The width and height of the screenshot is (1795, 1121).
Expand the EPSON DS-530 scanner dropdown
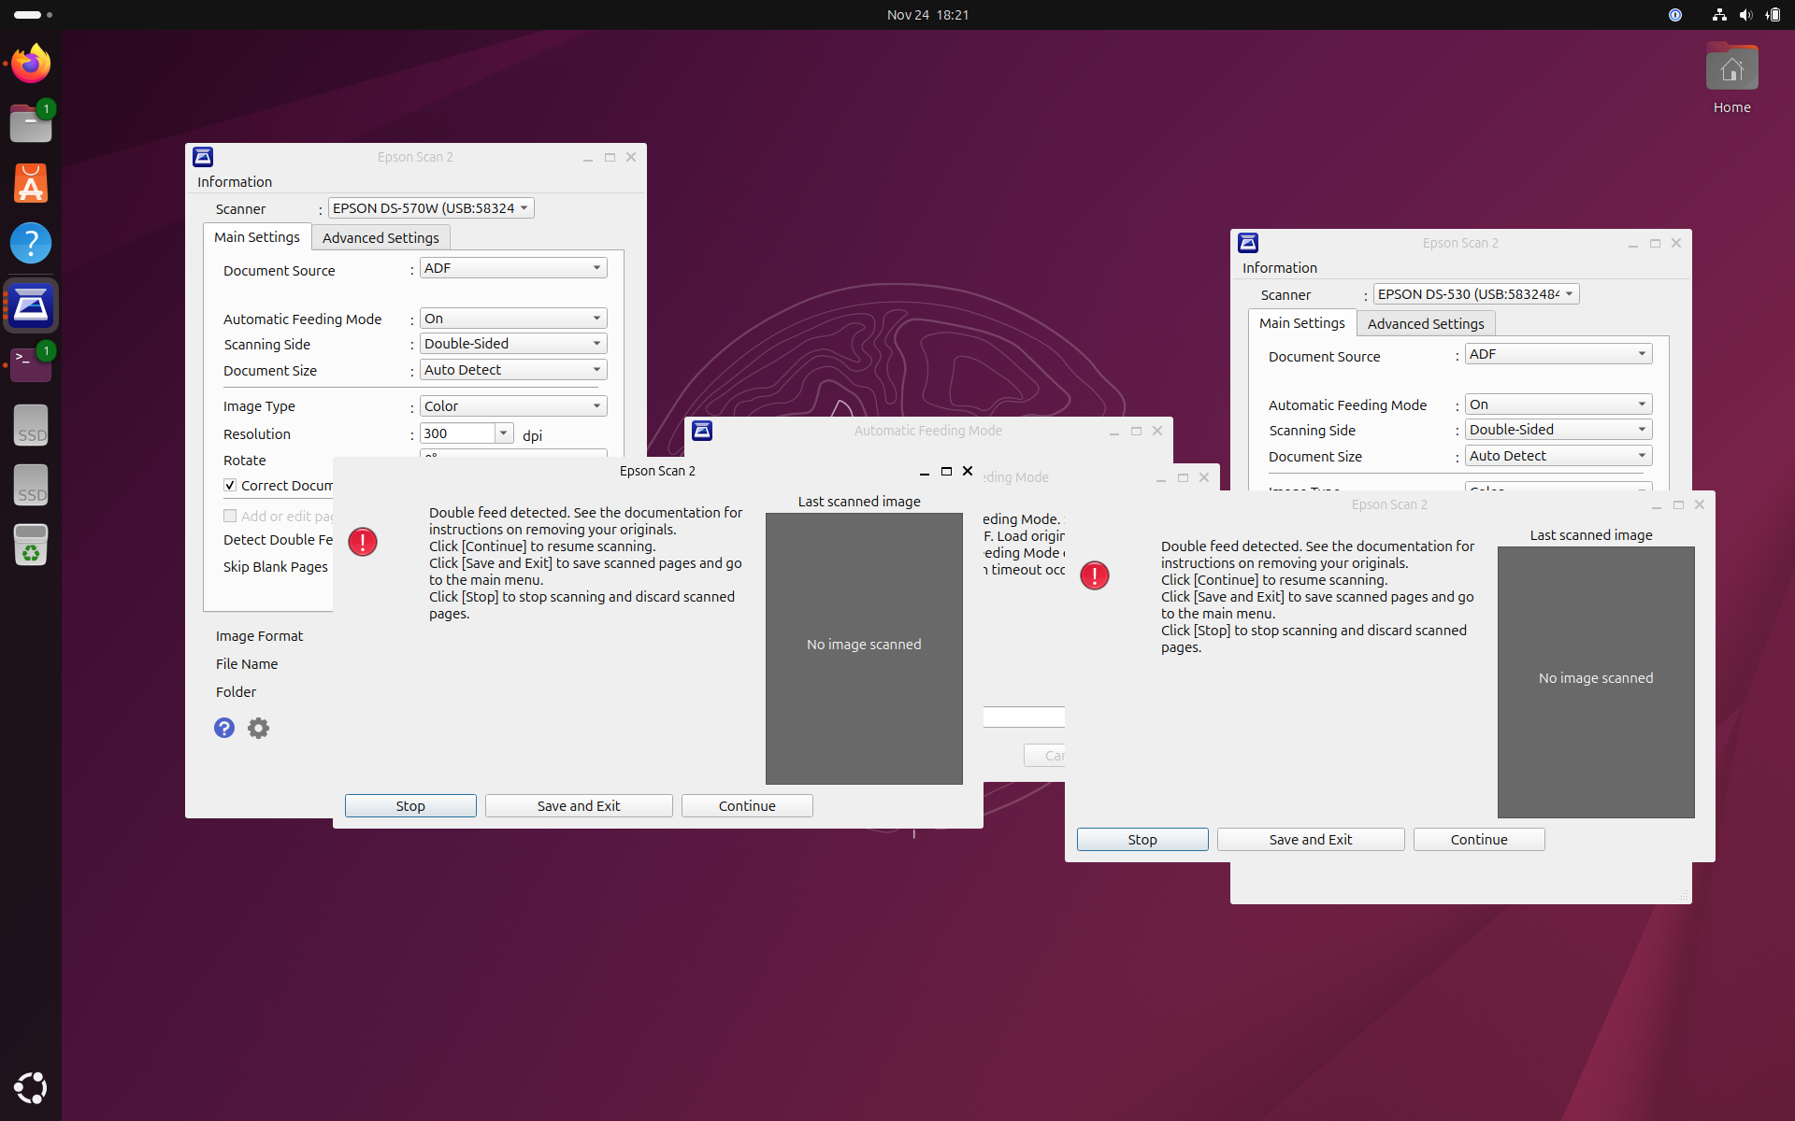[1476, 294]
